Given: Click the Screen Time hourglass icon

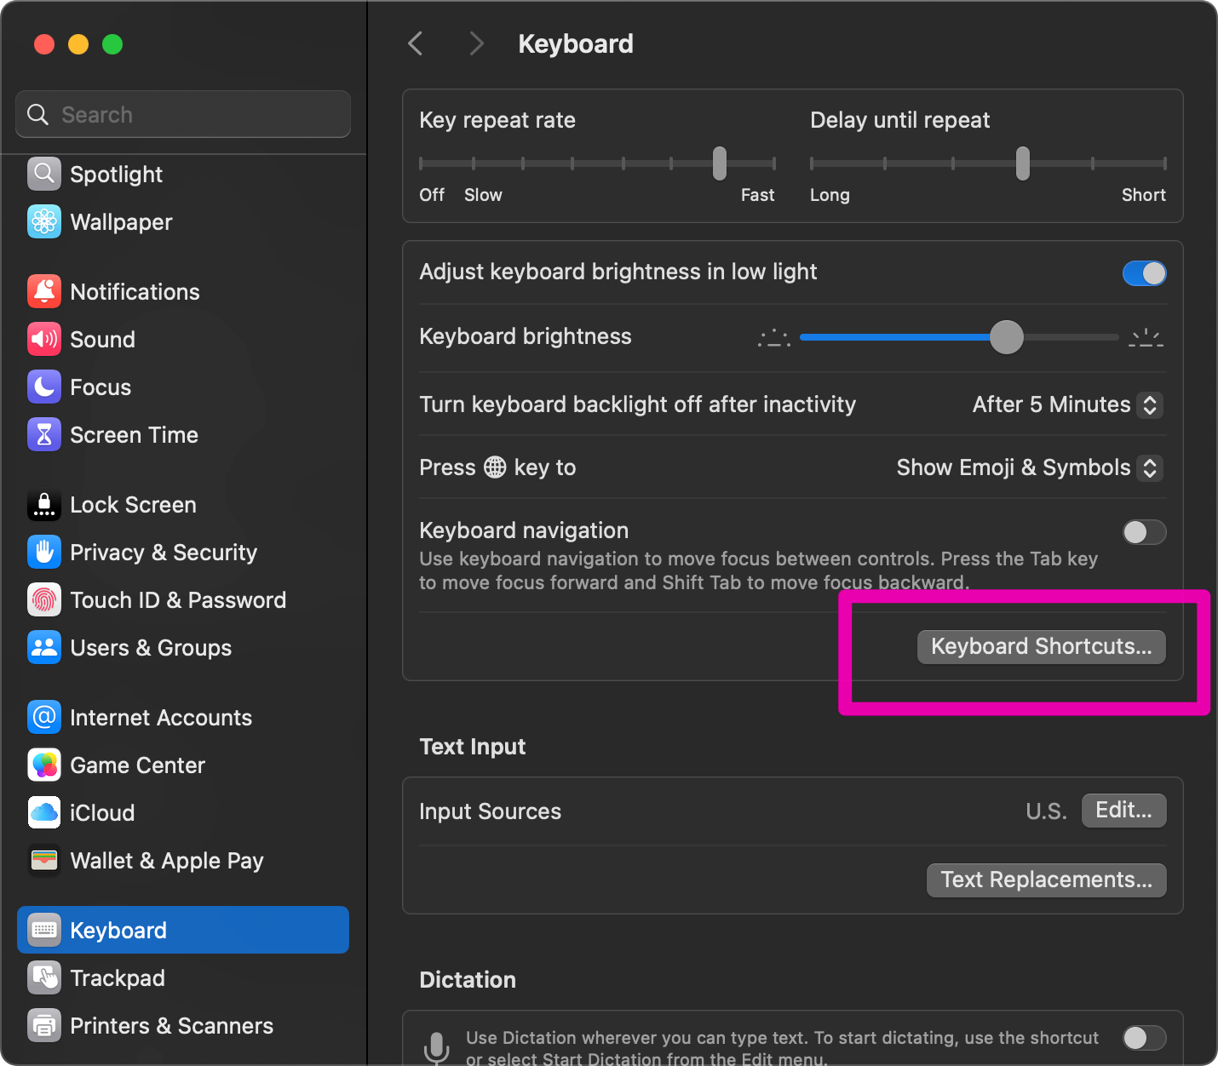Looking at the screenshot, I should click(44, 434).
